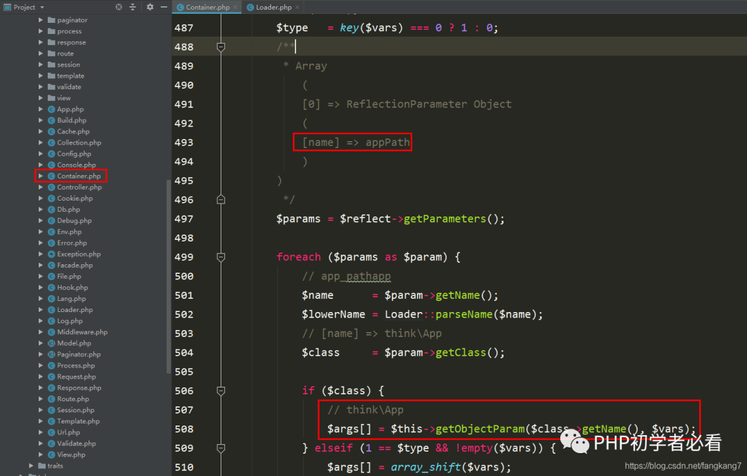Open Session.php in the tree
747x476 pixels.
pos(76,410)
